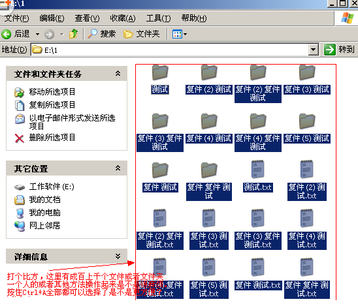Viewport: 358px width, 308px height.
Task: Open the Views button dropdown
Action: coord(180,34)
